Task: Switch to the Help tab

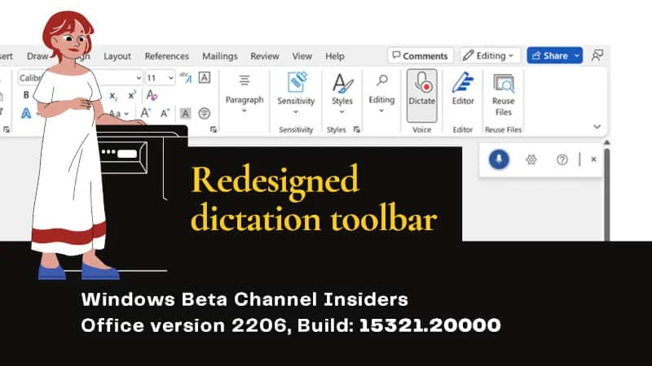Action: click(x=335, y=56)
